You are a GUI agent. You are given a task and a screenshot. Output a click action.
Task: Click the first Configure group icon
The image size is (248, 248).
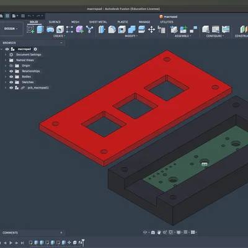click(x=206, y=29)
